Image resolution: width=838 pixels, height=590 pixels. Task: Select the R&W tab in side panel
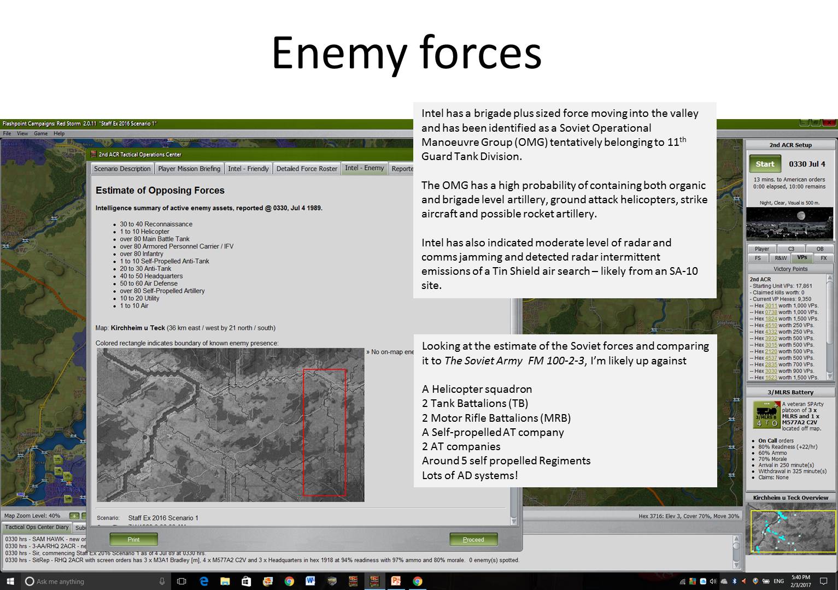[x=780, y=258]
